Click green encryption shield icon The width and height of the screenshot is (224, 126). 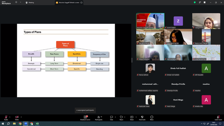195,2
